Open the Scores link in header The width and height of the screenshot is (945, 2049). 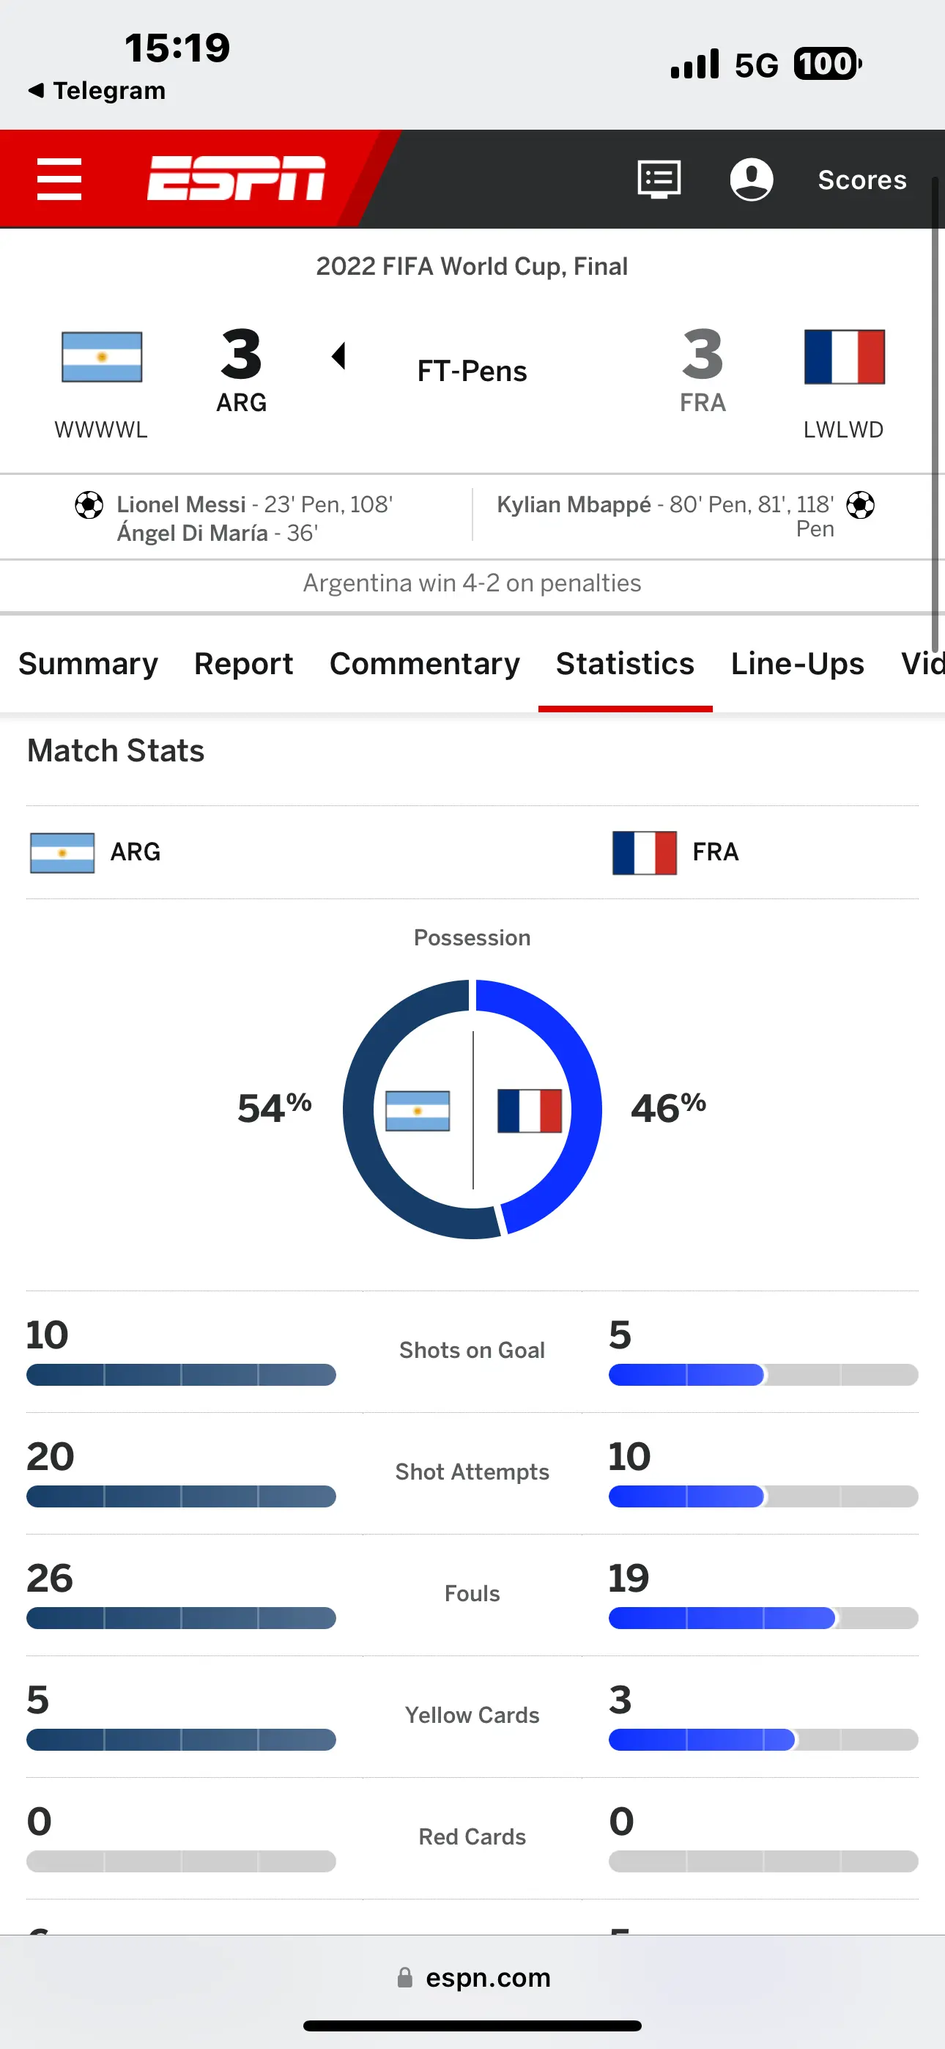[862, 180]
